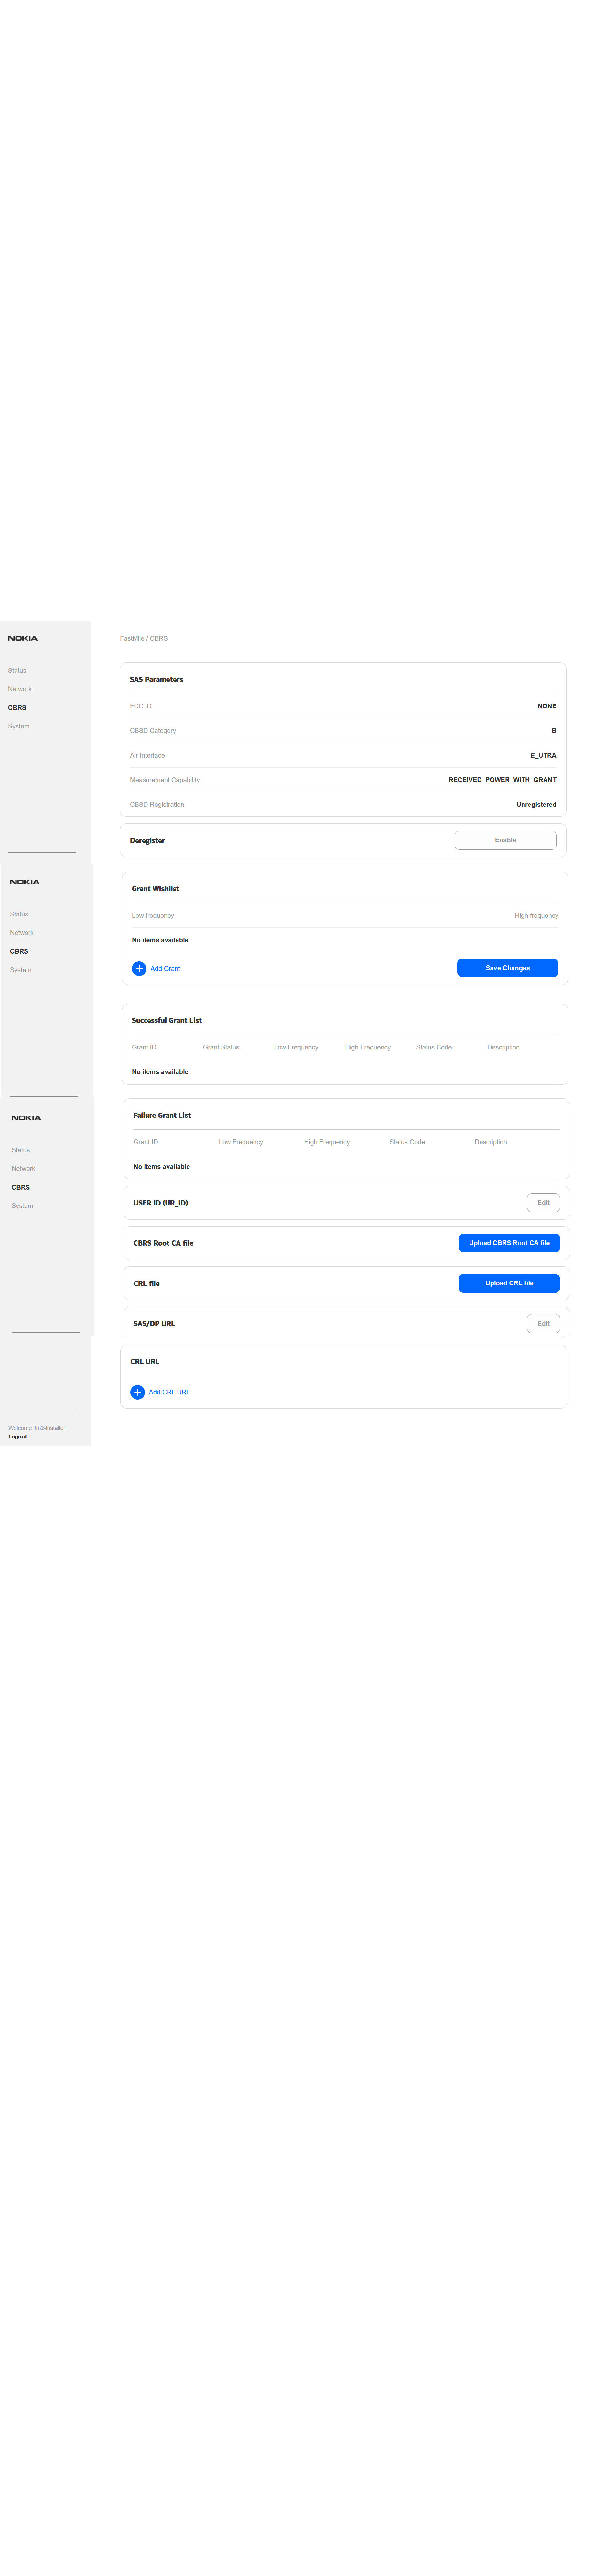Log out via the Logout link
This screenshot has width=616, height=2576.
pyautogui.click(x=18, y=1437)
